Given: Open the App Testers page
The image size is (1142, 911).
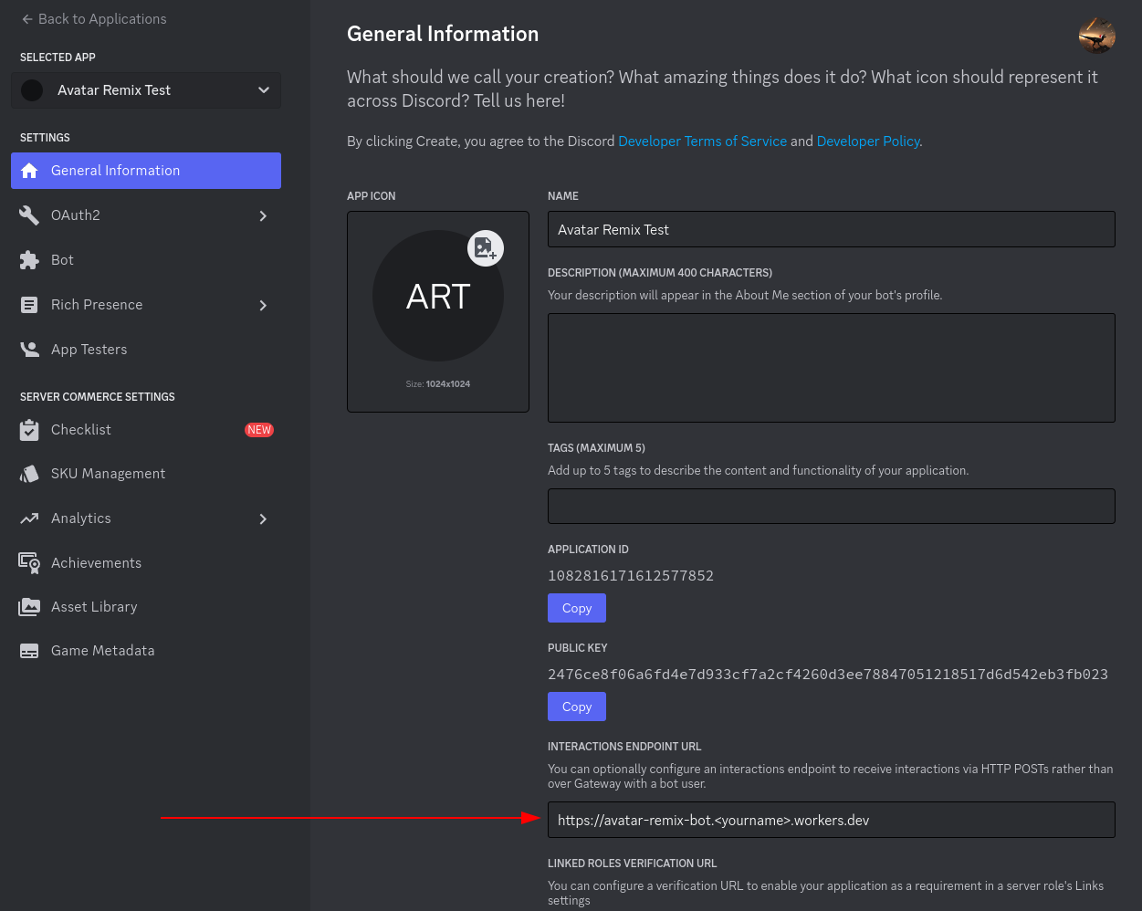Looking at the screenshot, I should [146, 350].
